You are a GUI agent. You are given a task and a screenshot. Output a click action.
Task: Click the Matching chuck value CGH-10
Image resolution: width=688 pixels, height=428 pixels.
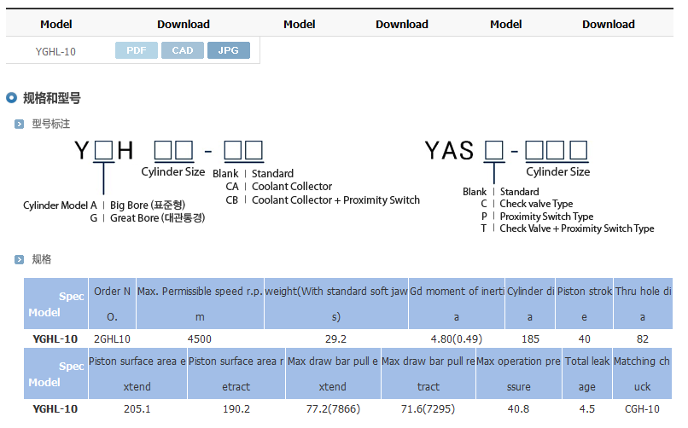642,409
